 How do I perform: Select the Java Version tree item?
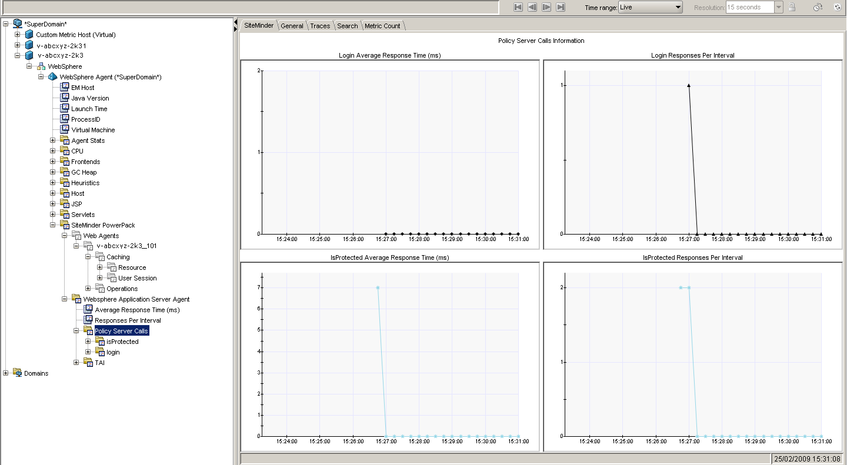90,98
